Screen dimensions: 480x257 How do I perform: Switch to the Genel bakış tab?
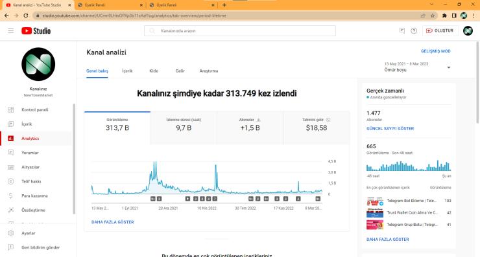tap(97, 71)
